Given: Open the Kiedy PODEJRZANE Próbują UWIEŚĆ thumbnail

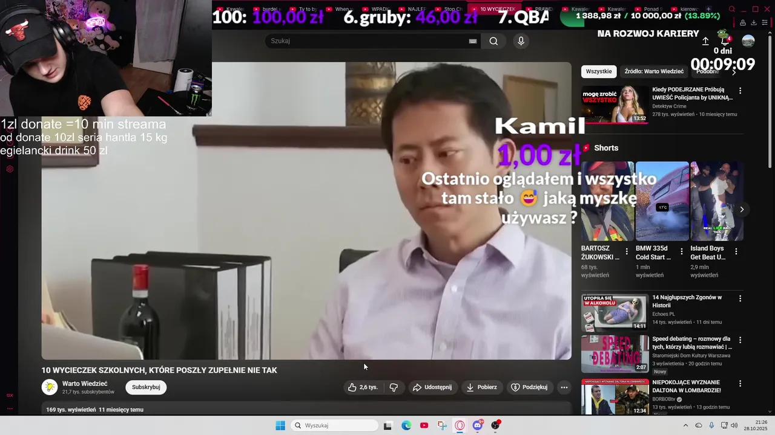Looking at the screenshot, I should (615, 105).
